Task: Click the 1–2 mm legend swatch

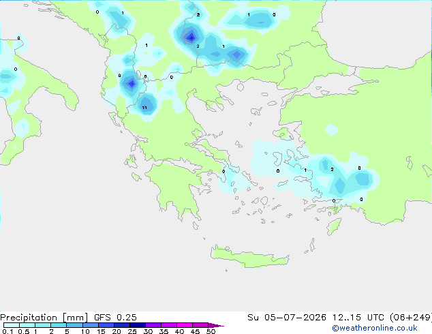Action: point(43,325)
